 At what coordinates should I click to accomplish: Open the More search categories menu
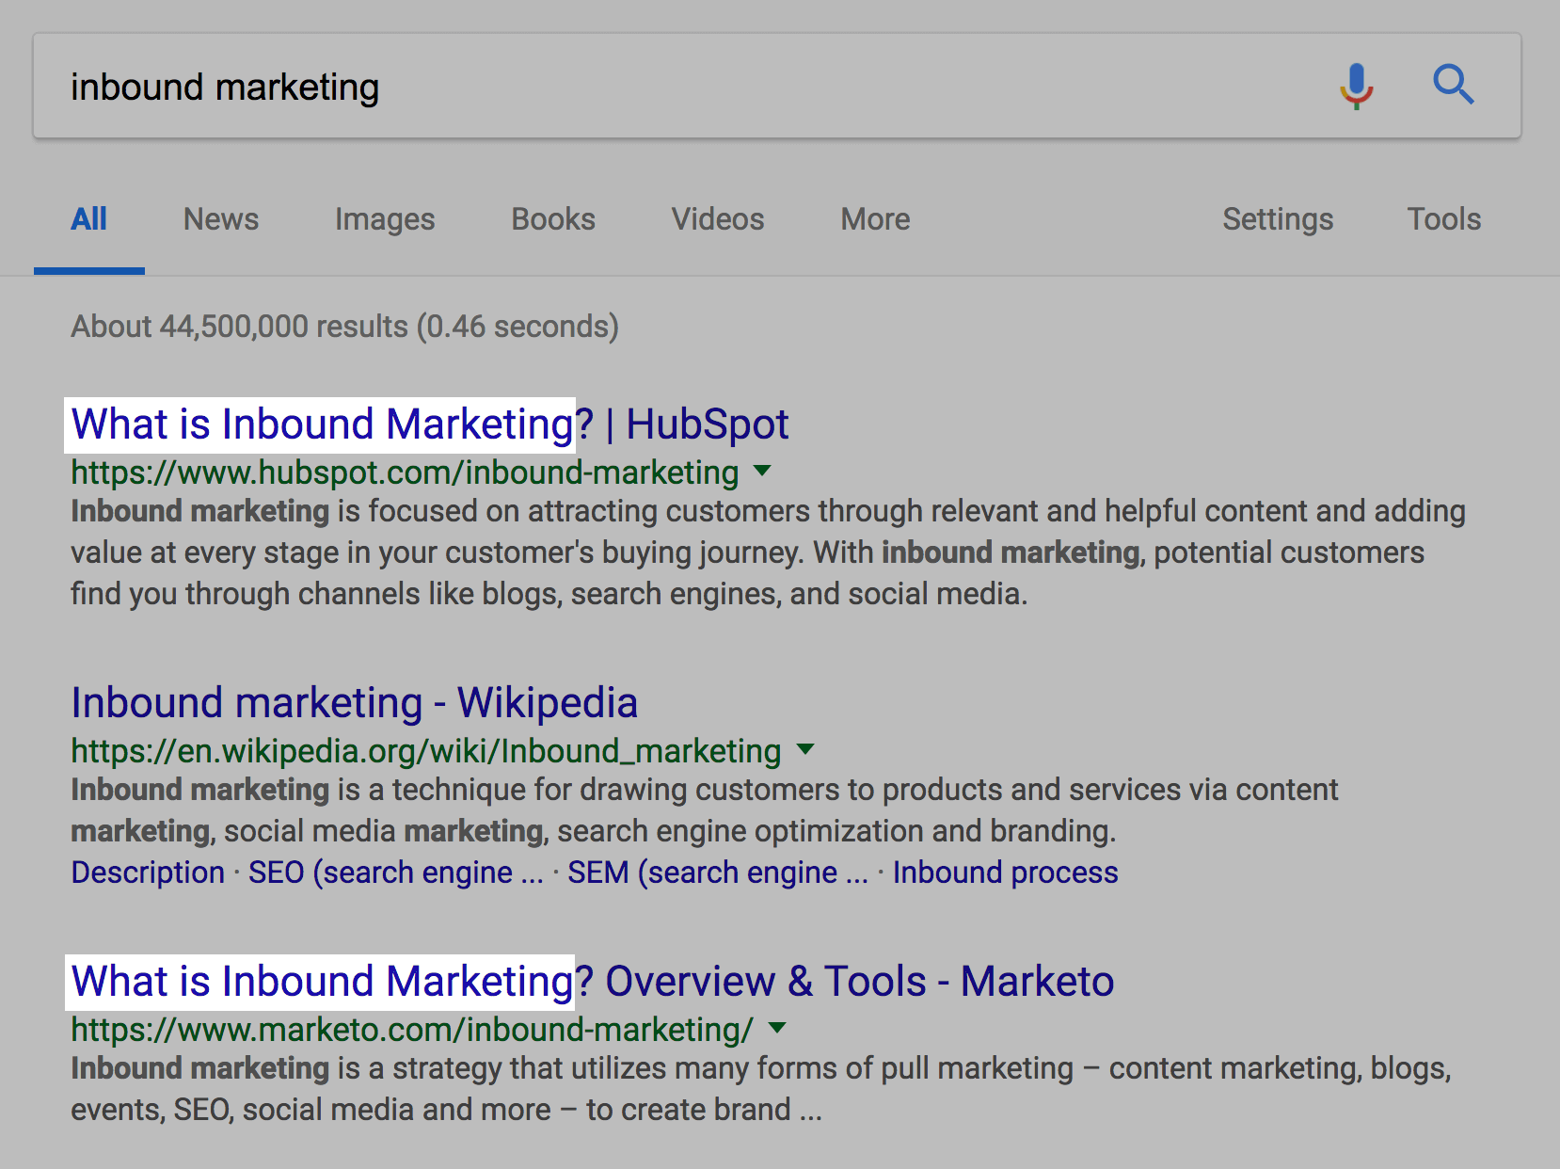pos(875,219)
